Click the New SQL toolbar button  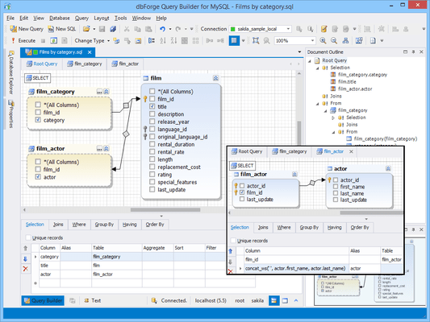pyautogui.click(x=61, y=29)
